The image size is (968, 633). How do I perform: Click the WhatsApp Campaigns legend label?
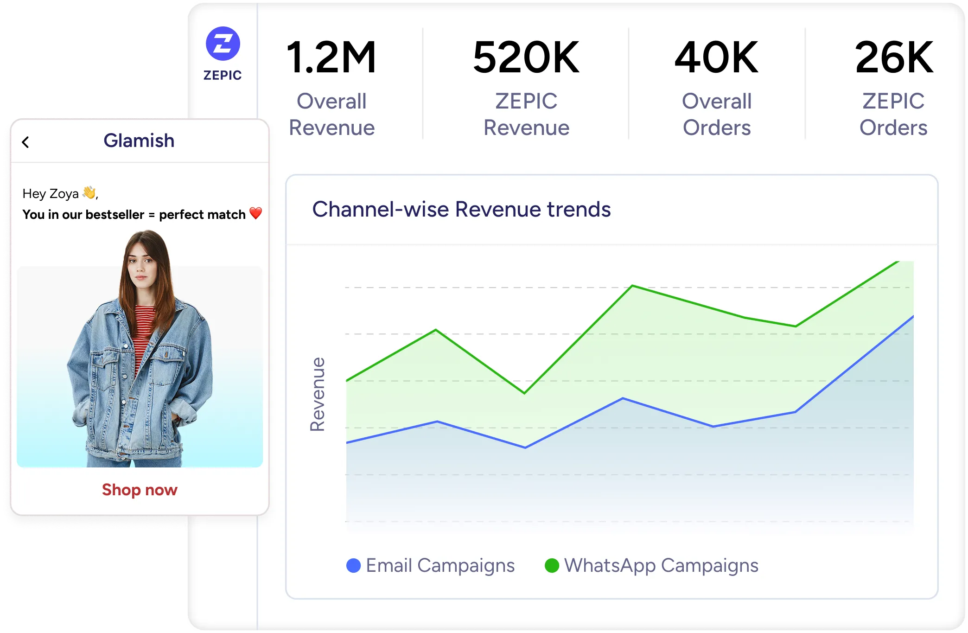661,565
